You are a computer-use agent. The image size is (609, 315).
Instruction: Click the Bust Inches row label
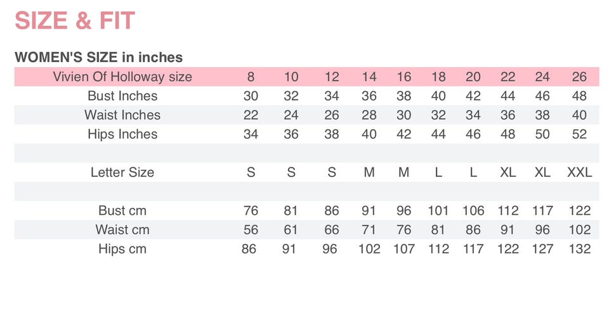pos(122,96)
